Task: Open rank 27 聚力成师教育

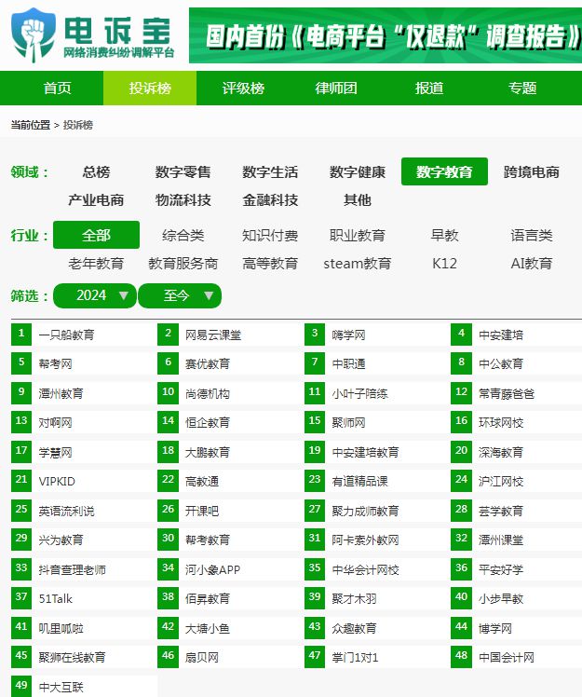Action: 365,511
